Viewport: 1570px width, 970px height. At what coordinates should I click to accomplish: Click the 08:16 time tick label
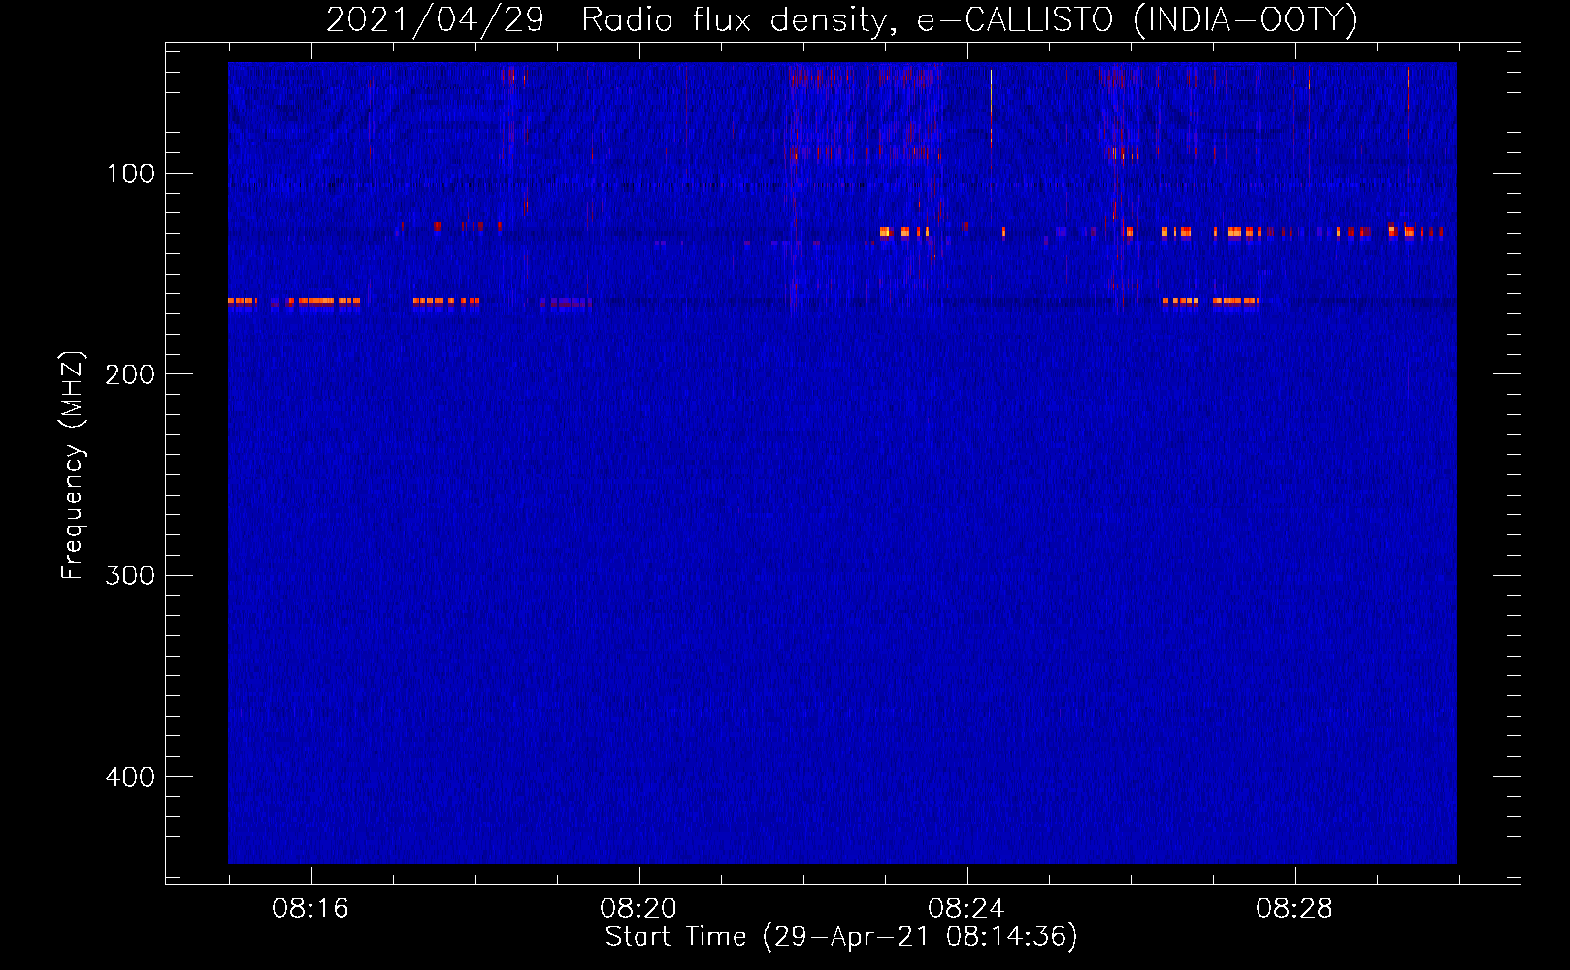click(x=311, y=909)
